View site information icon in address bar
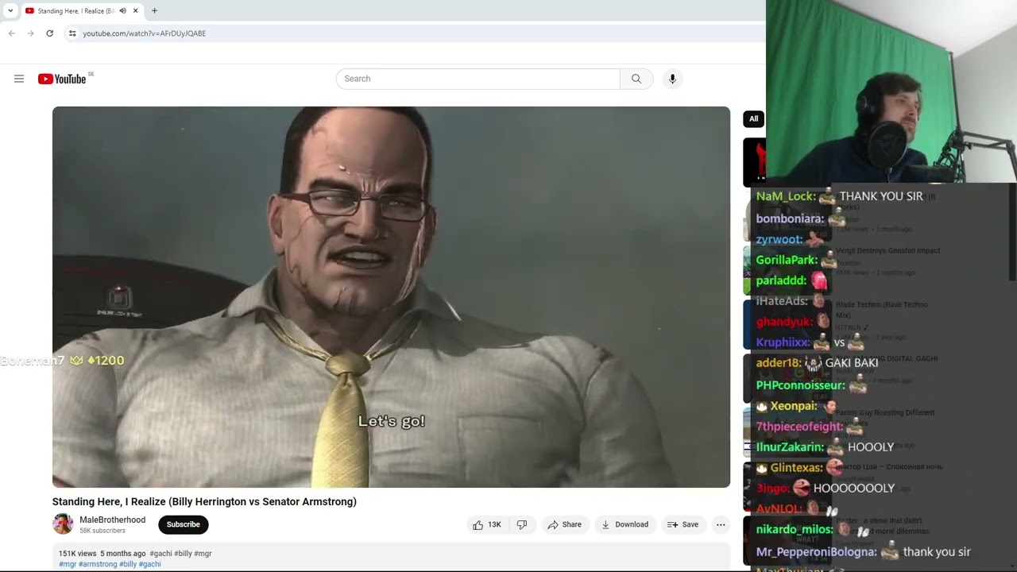The width and height of the screenshot is (1017, 572). (x=72, y=33)
